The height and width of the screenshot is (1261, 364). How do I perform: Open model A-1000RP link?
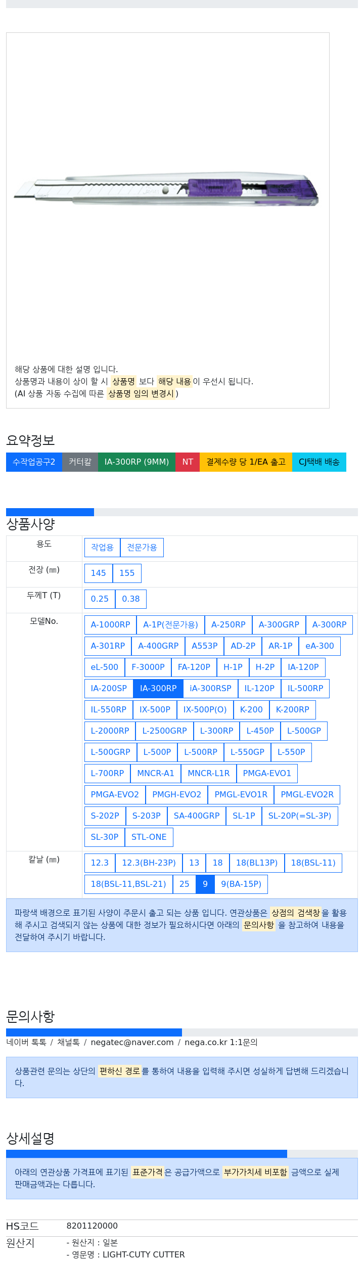(110, 625)
